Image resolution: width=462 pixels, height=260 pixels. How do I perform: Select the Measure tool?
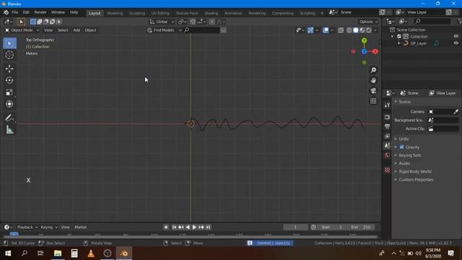9,130
